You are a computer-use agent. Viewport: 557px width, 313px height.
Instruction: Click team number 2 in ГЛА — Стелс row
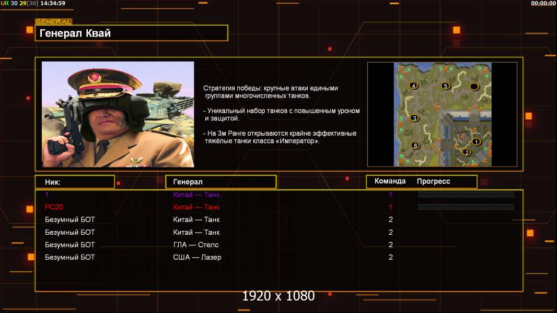[x=391, y=245]
